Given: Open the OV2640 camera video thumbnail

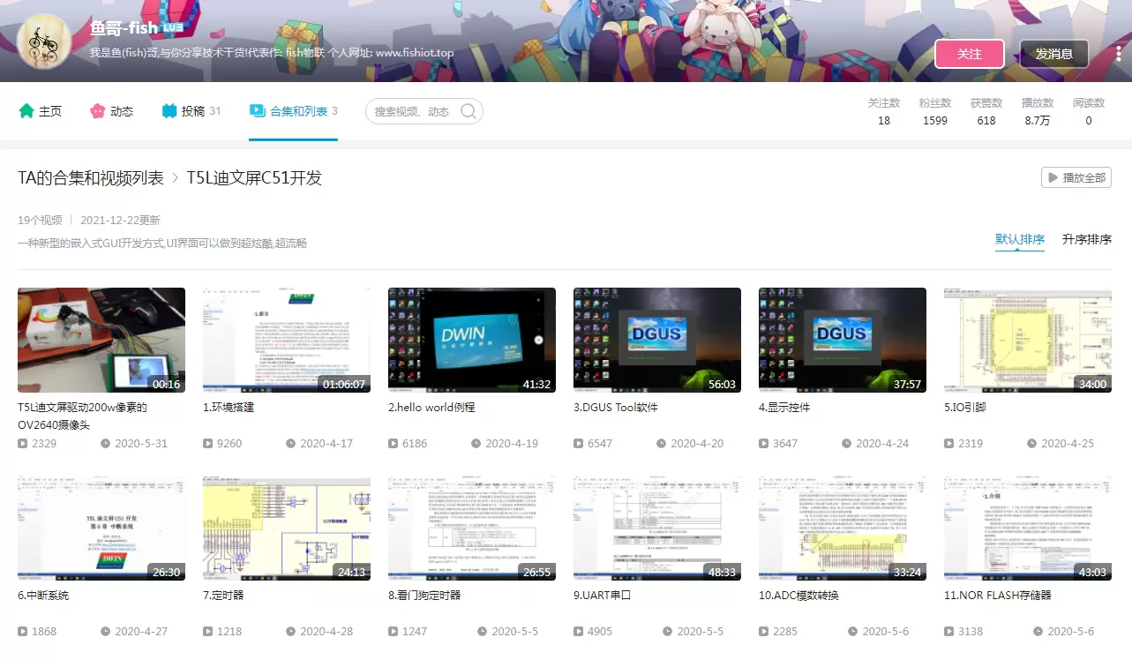Looking at the screenshot, I should [101, 340].
